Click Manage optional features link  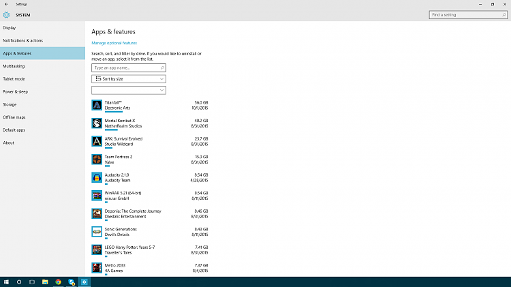tap(114, 43)
